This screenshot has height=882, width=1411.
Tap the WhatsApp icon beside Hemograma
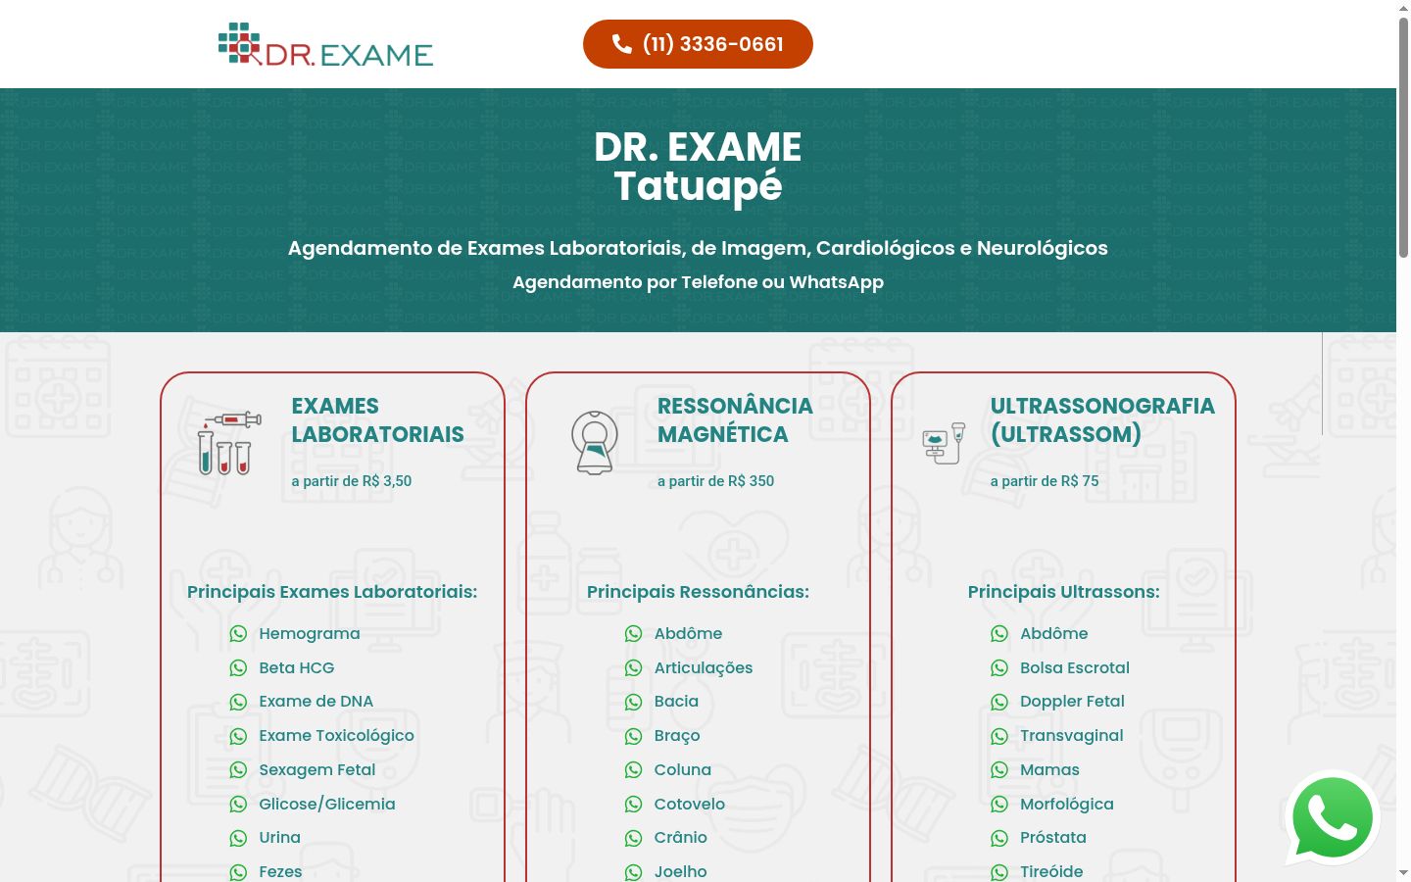coord(238,634)
